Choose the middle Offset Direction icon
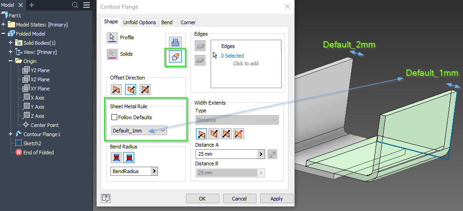 pyautogui.click(x=130, y=90)
